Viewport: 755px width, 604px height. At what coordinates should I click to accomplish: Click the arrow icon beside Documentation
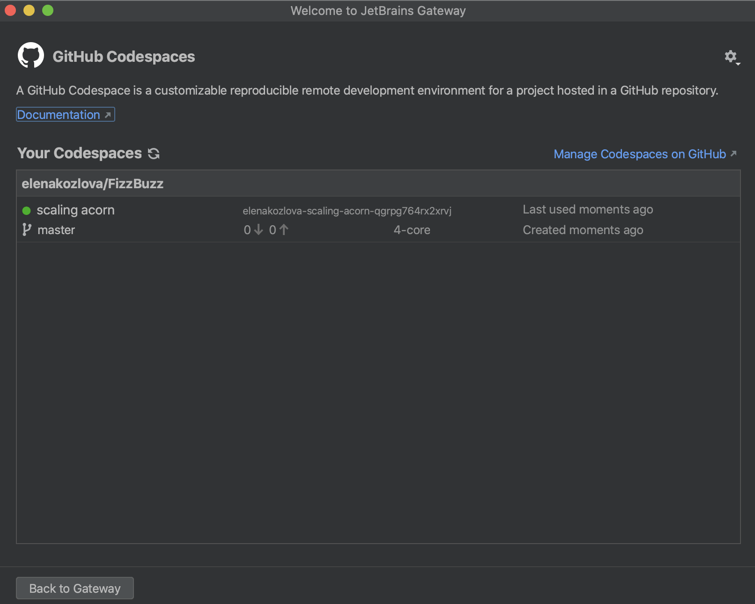[108, 115]
